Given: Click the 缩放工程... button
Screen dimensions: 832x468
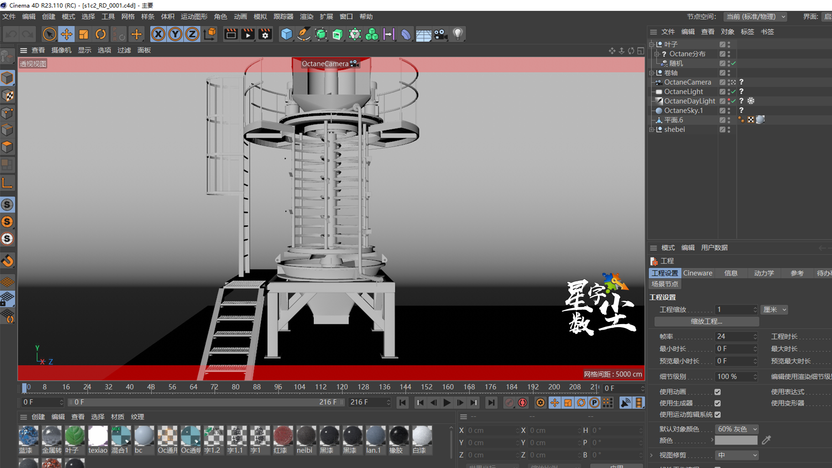Looking at the screenshot, I should point(706,321).
